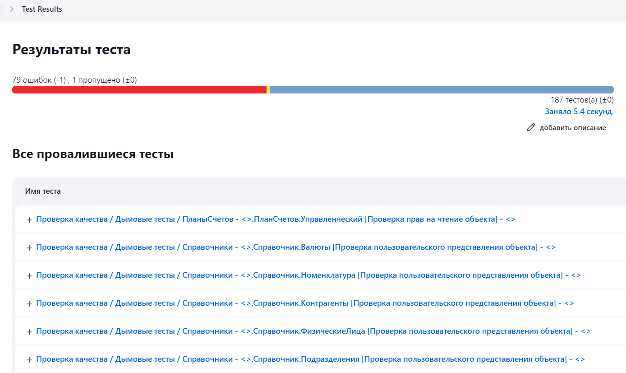Expand the Справочник.Подразделения test row
626x373 pixels.
29,359
